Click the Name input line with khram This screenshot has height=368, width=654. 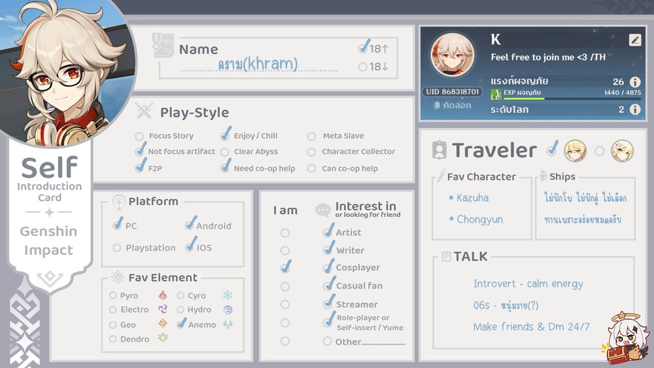coord(258,65)
